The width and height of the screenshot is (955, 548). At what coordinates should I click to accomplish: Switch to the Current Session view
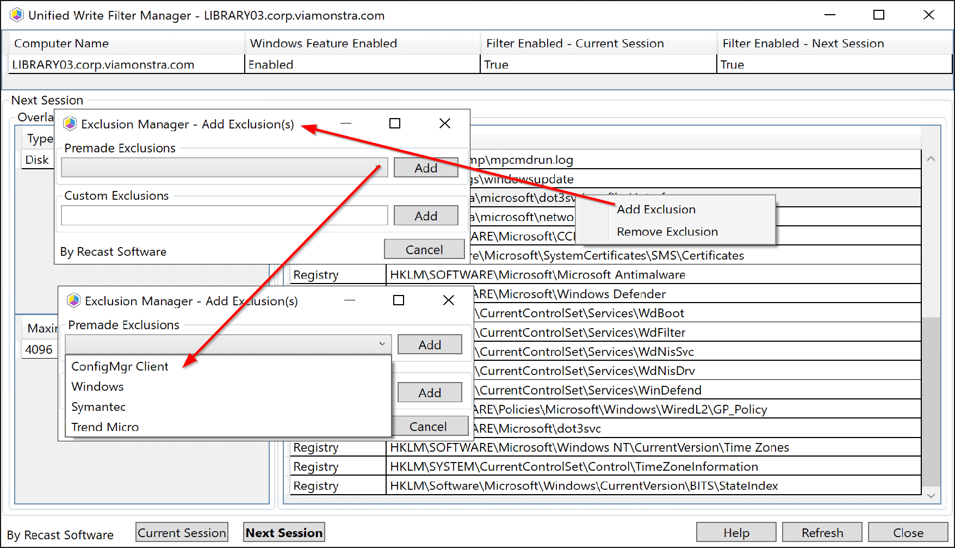click(x=182, y=532)
